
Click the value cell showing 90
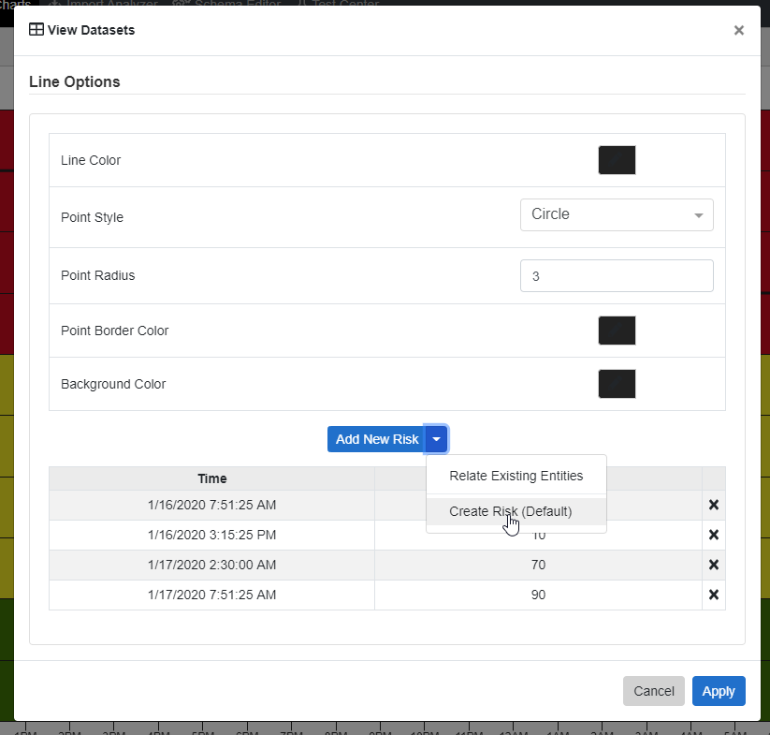click(x=538, y=595)
